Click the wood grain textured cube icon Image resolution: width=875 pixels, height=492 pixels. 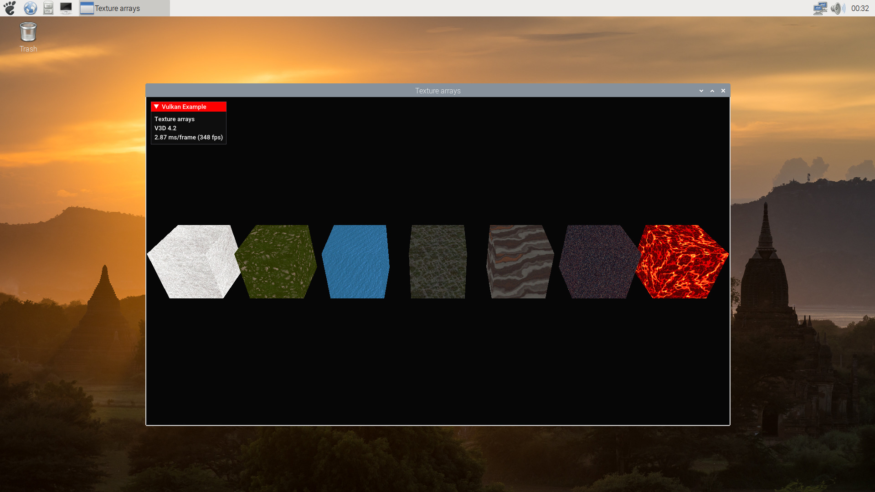[x=517, y=261]
